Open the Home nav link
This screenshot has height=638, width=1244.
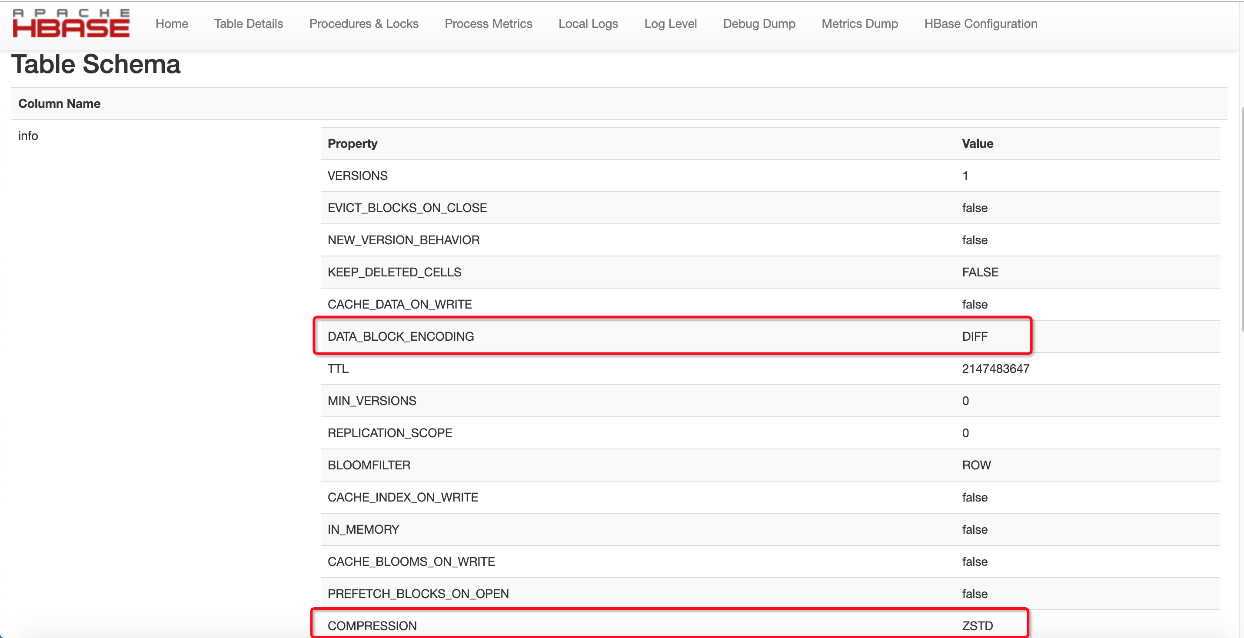click(x=171, y=23)
